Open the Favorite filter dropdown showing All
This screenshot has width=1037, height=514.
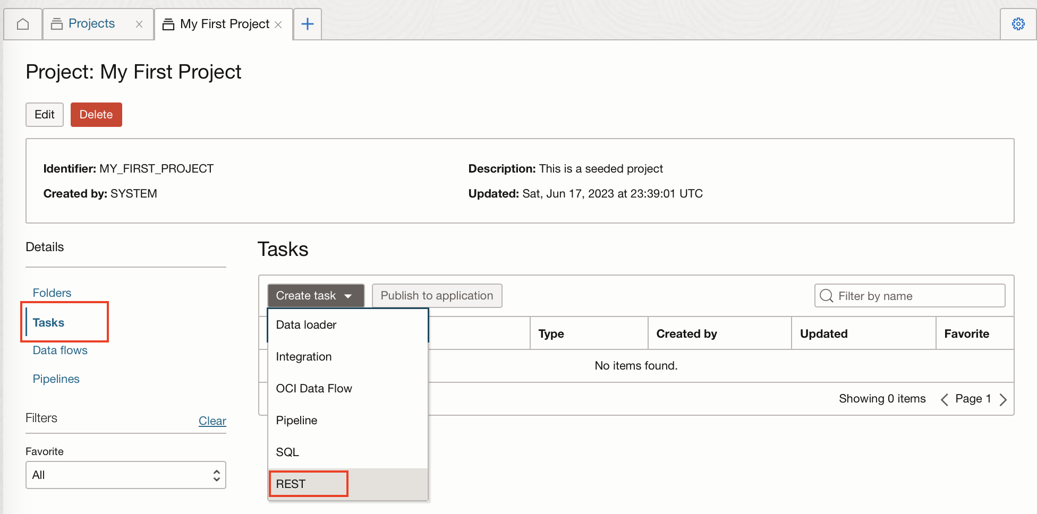pyautogui.click(x=125, y=475)
